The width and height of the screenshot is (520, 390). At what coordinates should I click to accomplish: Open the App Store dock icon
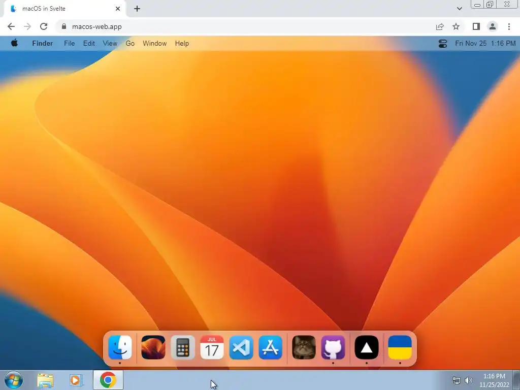[271, 347]
